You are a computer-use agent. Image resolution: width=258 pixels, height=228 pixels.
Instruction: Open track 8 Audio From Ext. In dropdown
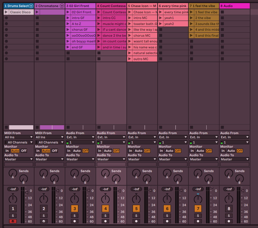235,137
